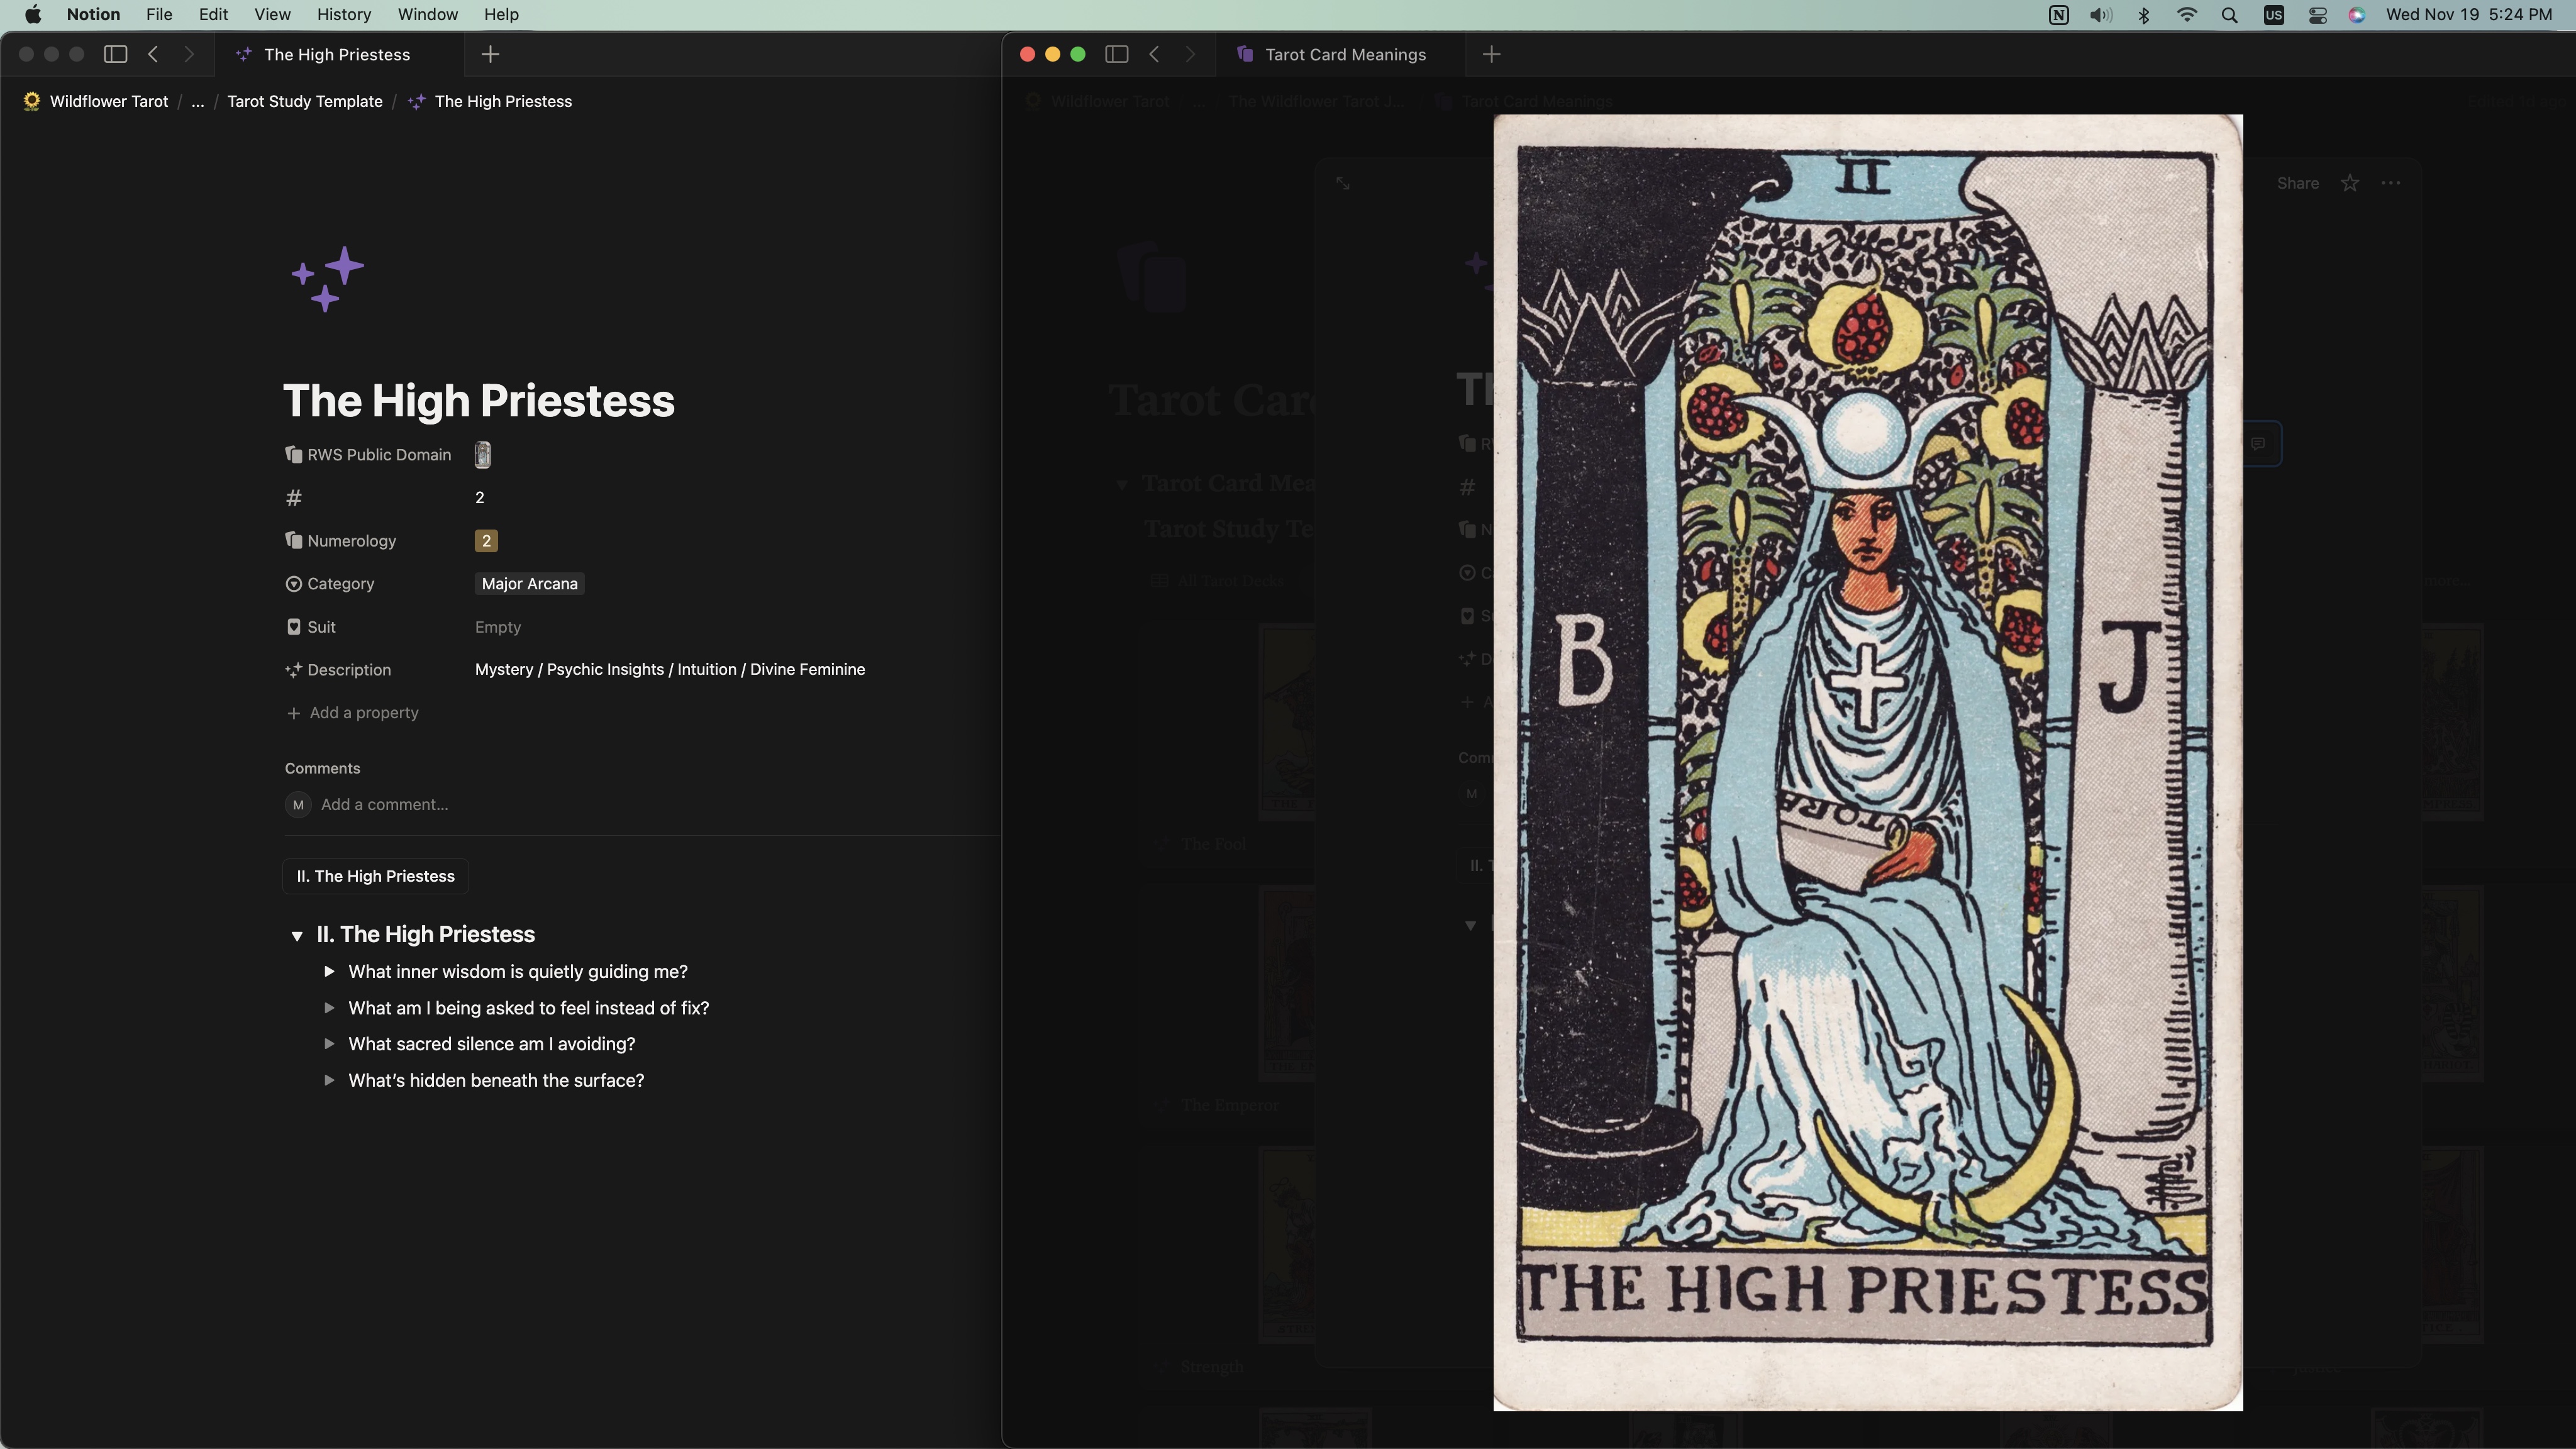
Task: Open Tarot Study Template breadcrumb link
Action: 305,102
